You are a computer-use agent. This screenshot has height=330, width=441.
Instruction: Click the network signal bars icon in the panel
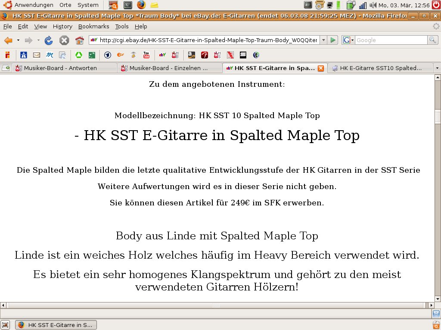[x=363, y=5]
